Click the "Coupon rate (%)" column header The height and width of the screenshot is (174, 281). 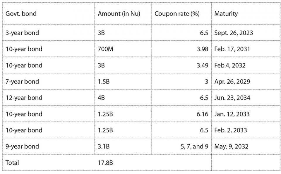177,14
